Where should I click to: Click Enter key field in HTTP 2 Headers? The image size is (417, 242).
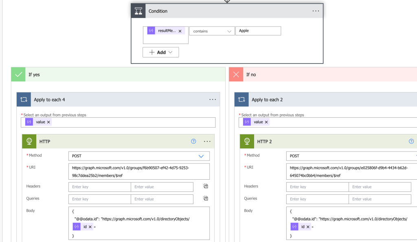tap(318, 187)
